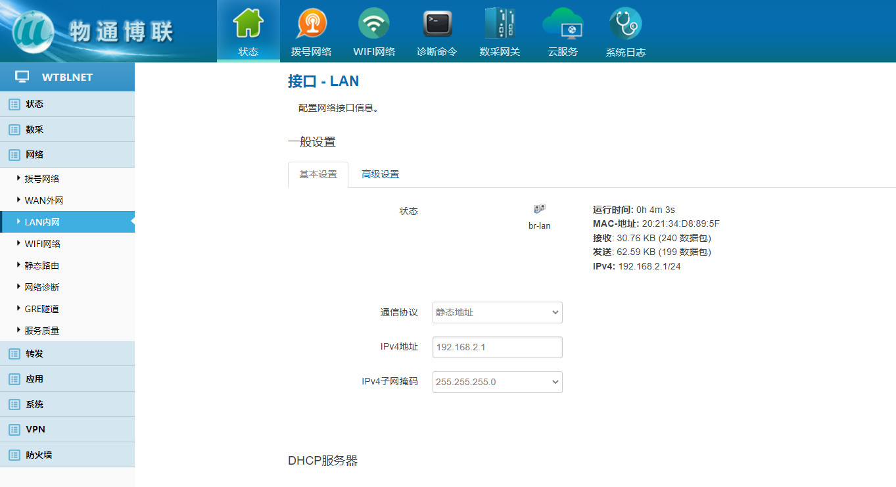The width and height of the screenshot is (896, 487).
Task: Go to WAN外网 in sidebar
Action: click(x=44, y=200)
